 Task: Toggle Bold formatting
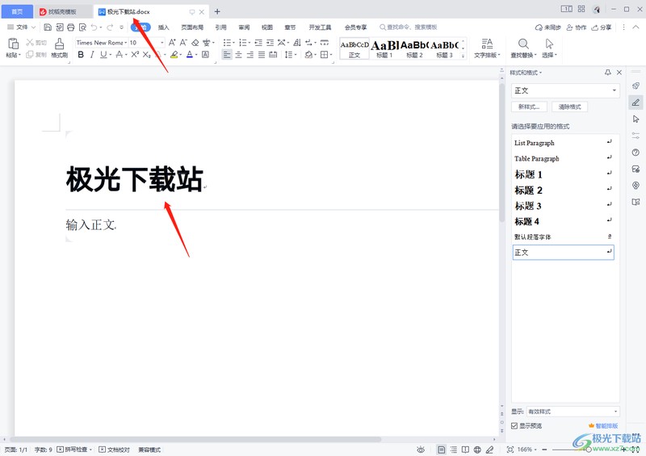pyautogui.click(x=81, y=54)
